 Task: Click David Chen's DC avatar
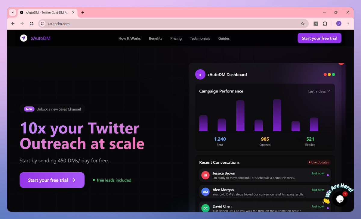tap(205, 208)
